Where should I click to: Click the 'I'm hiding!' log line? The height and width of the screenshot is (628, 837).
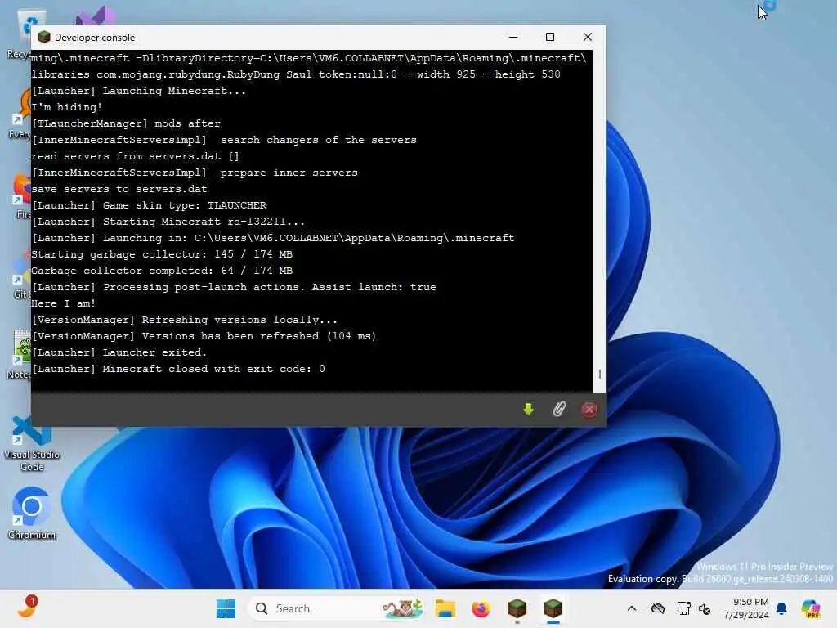click(x=67, y=107)
